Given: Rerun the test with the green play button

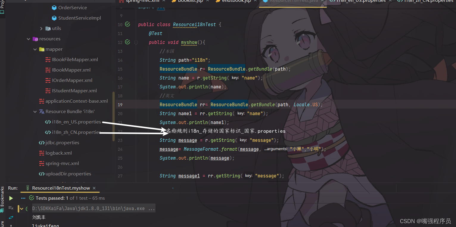Looking at the screenshot, I should coord(11,198).
